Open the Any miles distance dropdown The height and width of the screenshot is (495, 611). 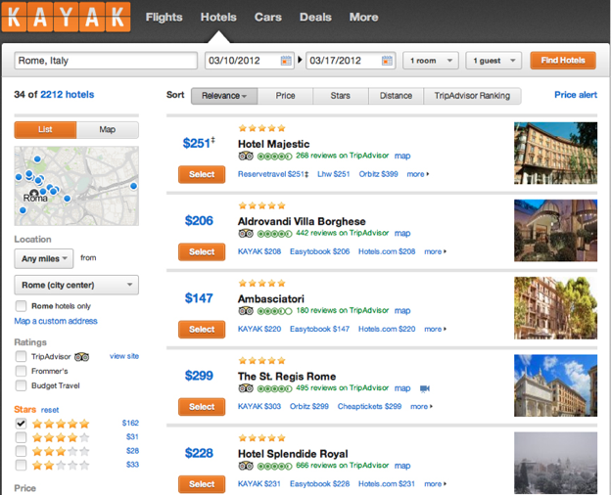[44, 258]
